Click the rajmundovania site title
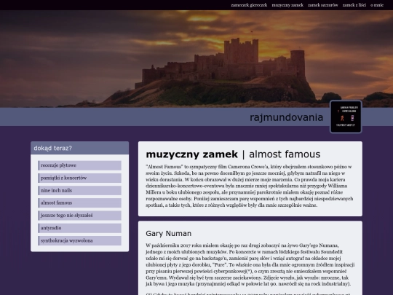This screenshot has width=393, height=295. click(286, 117)
